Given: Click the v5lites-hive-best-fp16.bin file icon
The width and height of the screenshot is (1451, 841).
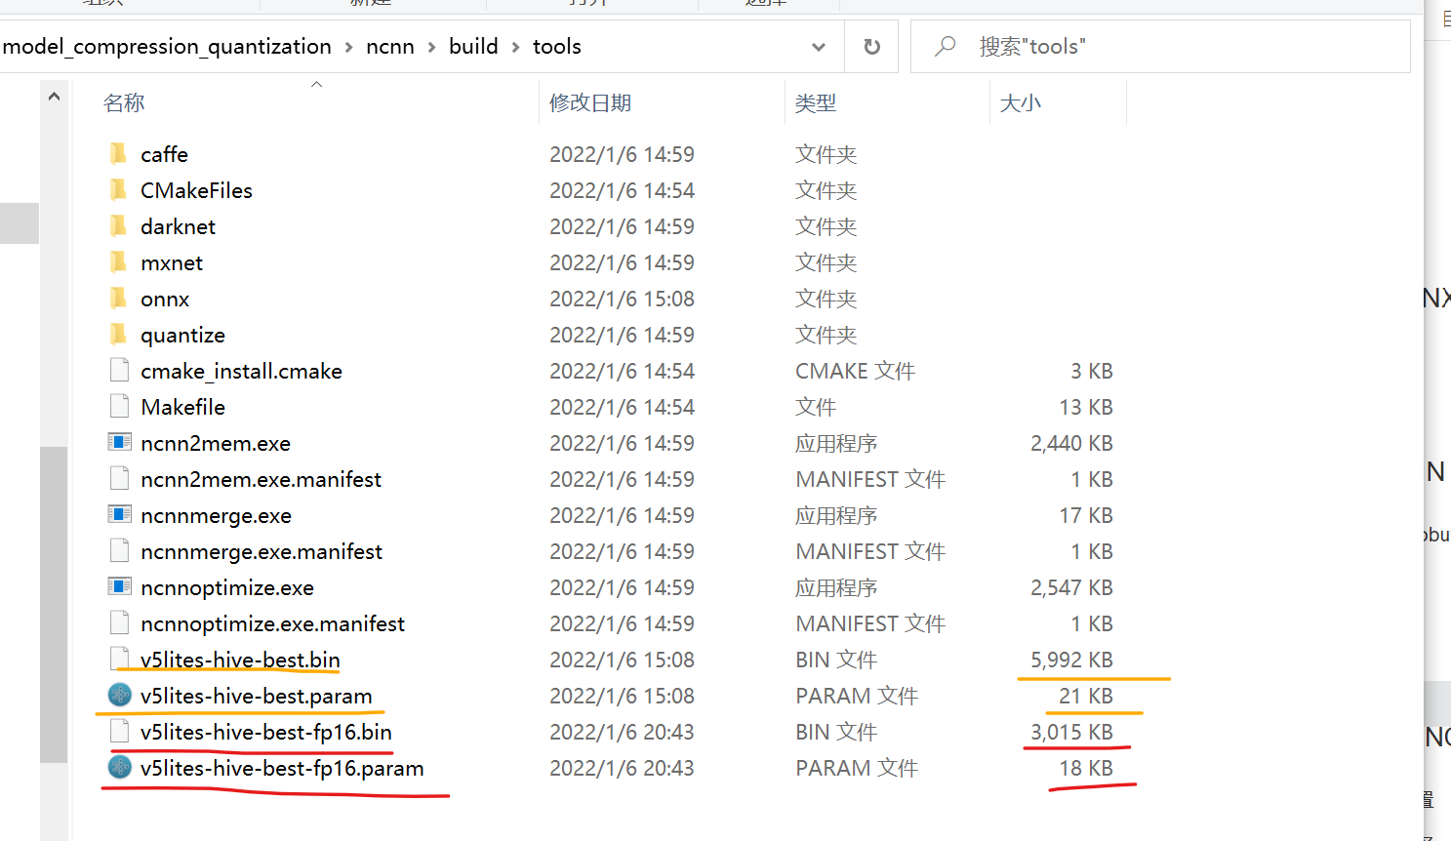Looking at the screenshot, I should tap(119, 731).
